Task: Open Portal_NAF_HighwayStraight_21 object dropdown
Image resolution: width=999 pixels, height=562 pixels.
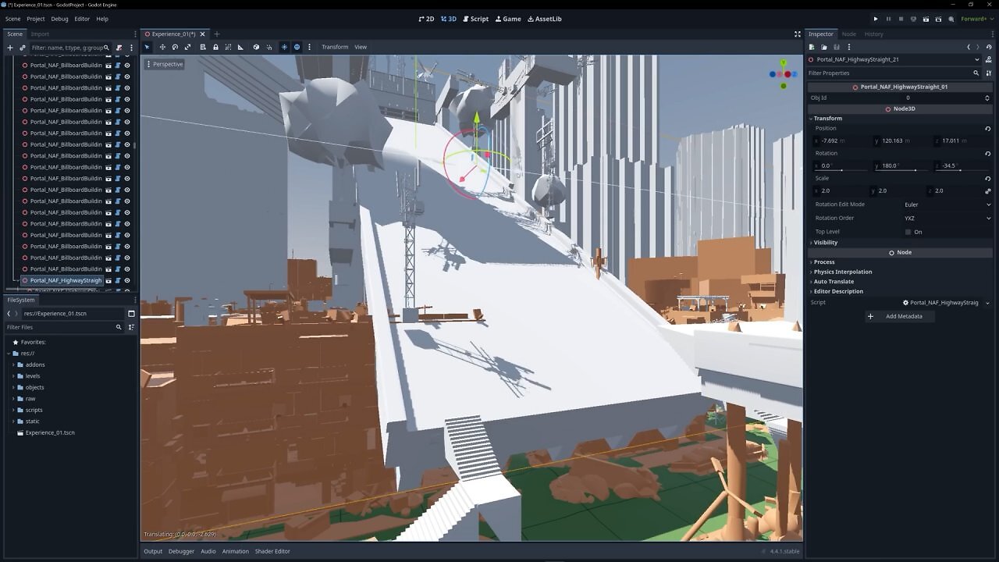Action: (x=894, y=59)
